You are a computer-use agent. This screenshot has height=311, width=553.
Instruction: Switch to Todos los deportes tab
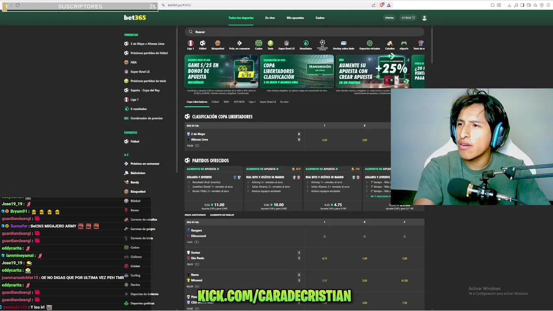click(x=241, y=18)
